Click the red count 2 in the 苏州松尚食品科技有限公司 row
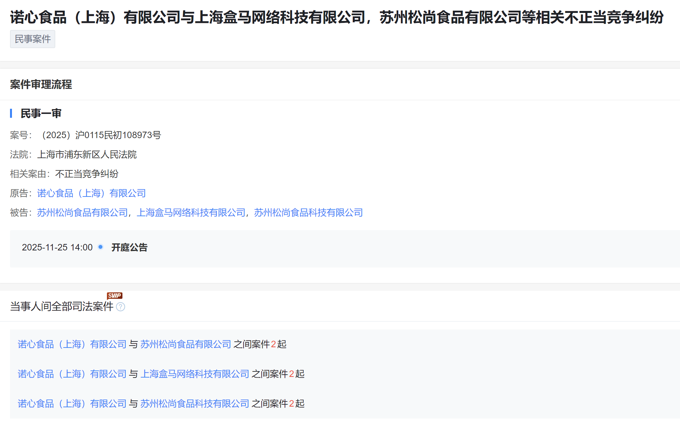680x425 pixels. click(292, 404)
